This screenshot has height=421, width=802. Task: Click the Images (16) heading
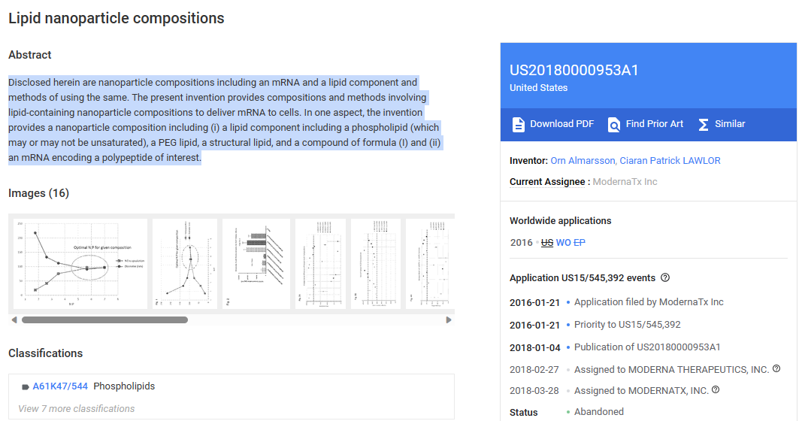click(38, 193)
